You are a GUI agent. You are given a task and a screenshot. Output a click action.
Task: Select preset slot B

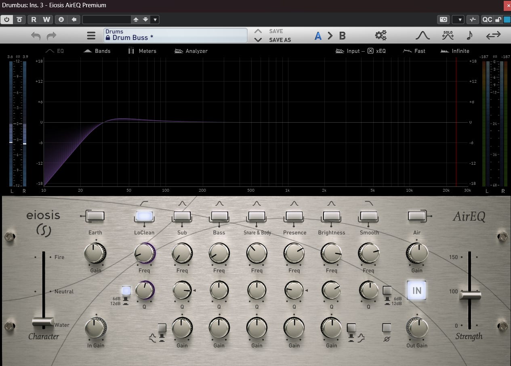click(342, 36)
